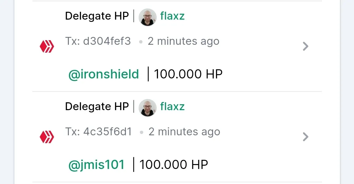The width and height of the screenshot is (354, 184).
Task: Open flaxz profile link in second entry
Action: pyautogui.click(x=172, y=107)
